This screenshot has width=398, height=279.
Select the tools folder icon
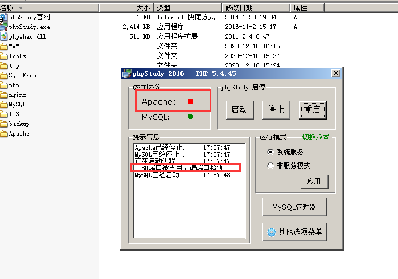click(x=4, y=56)
